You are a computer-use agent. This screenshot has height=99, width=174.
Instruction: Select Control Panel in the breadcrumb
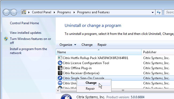pyautogui.click(x=42, y=12)
